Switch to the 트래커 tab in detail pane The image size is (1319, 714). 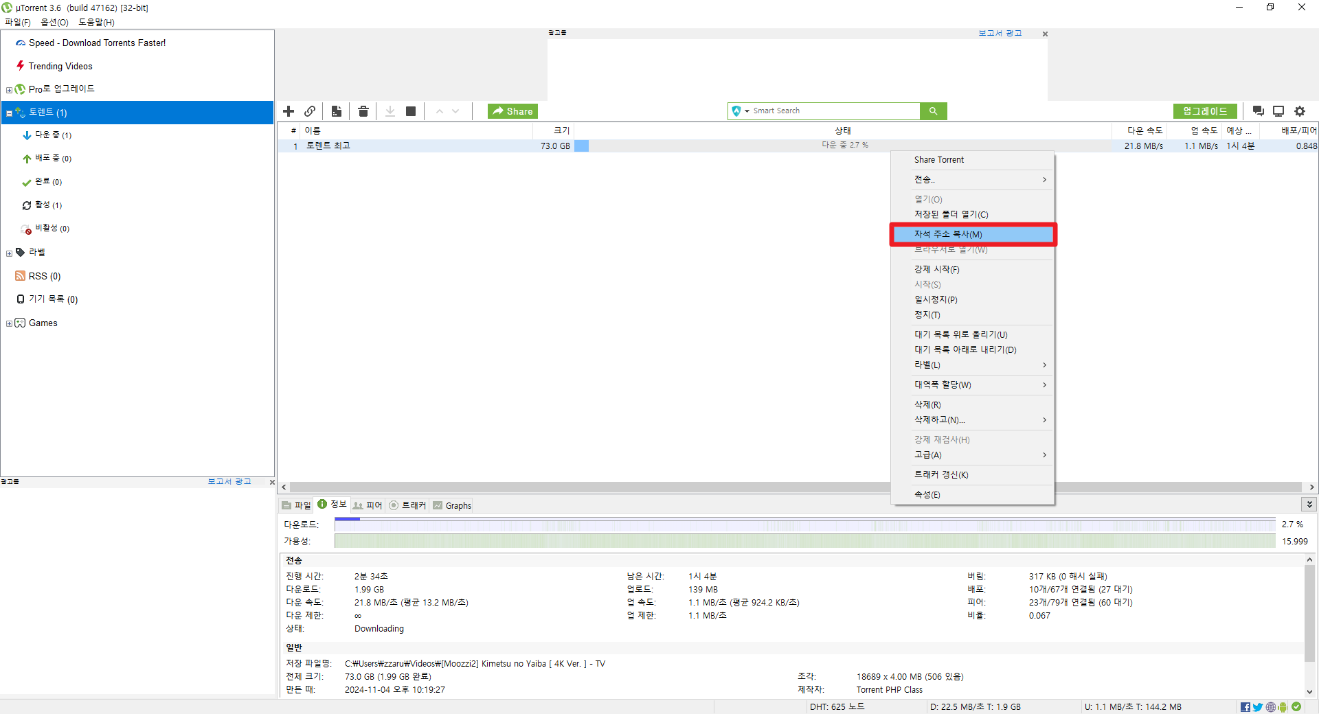(x=407, y=505)
